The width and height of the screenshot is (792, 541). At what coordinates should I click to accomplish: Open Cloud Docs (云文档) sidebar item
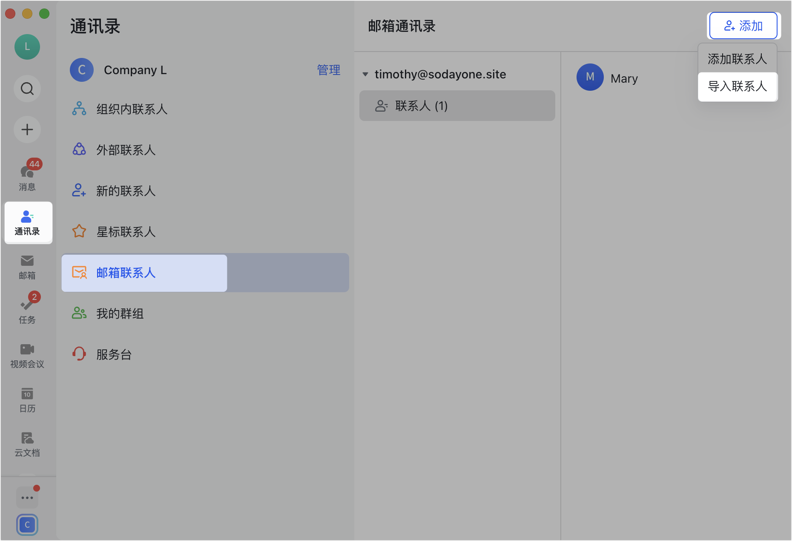27,445
